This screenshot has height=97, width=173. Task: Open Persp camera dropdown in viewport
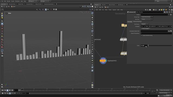tap(82, 12)
